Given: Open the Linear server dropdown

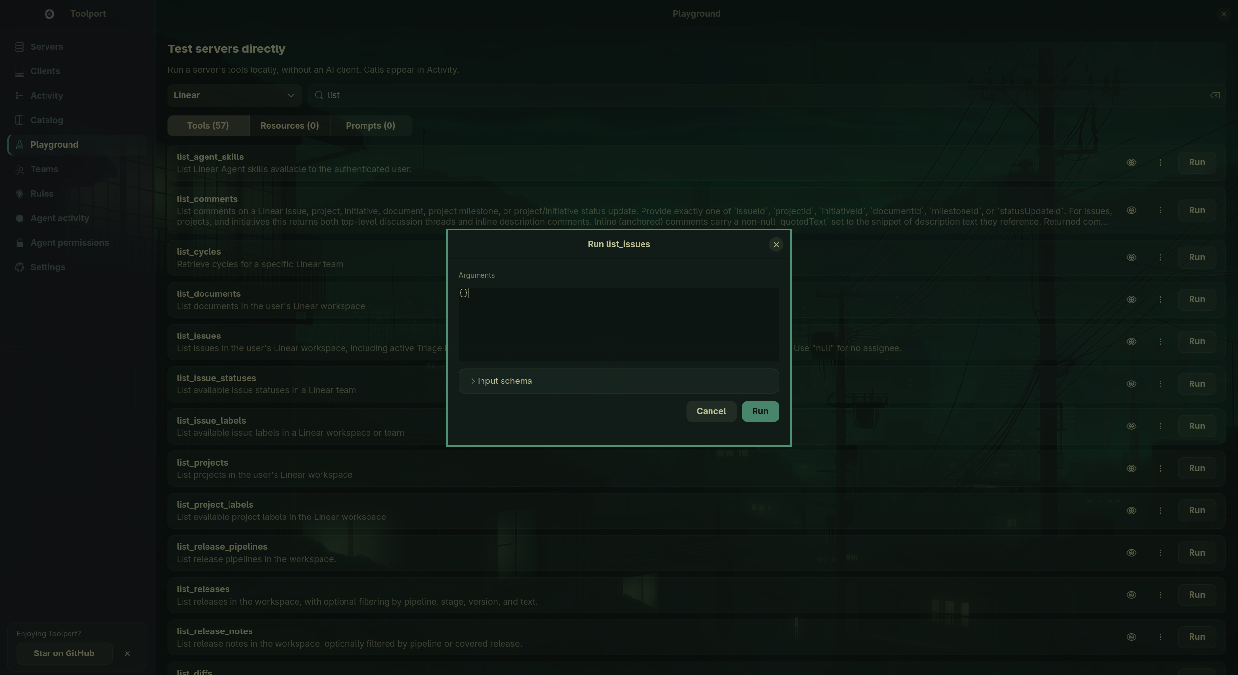Looking at the screenshot, I should point(234,95).
